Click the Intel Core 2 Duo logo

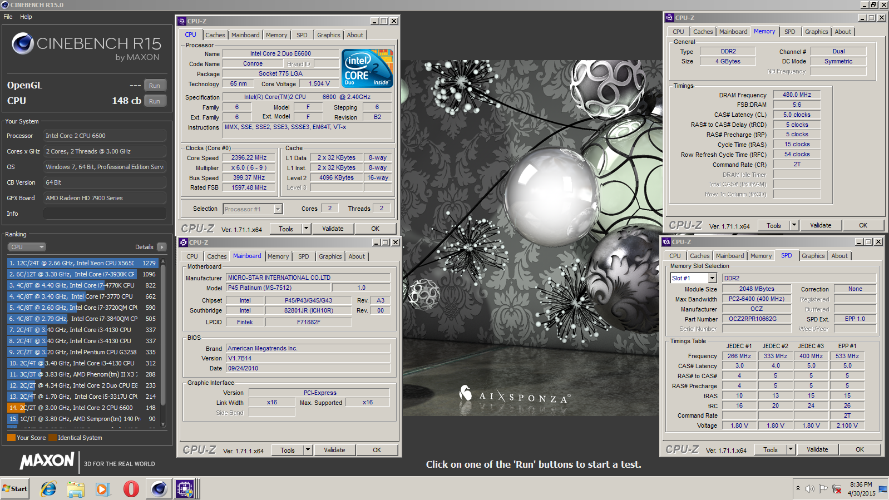click(367, 68)
